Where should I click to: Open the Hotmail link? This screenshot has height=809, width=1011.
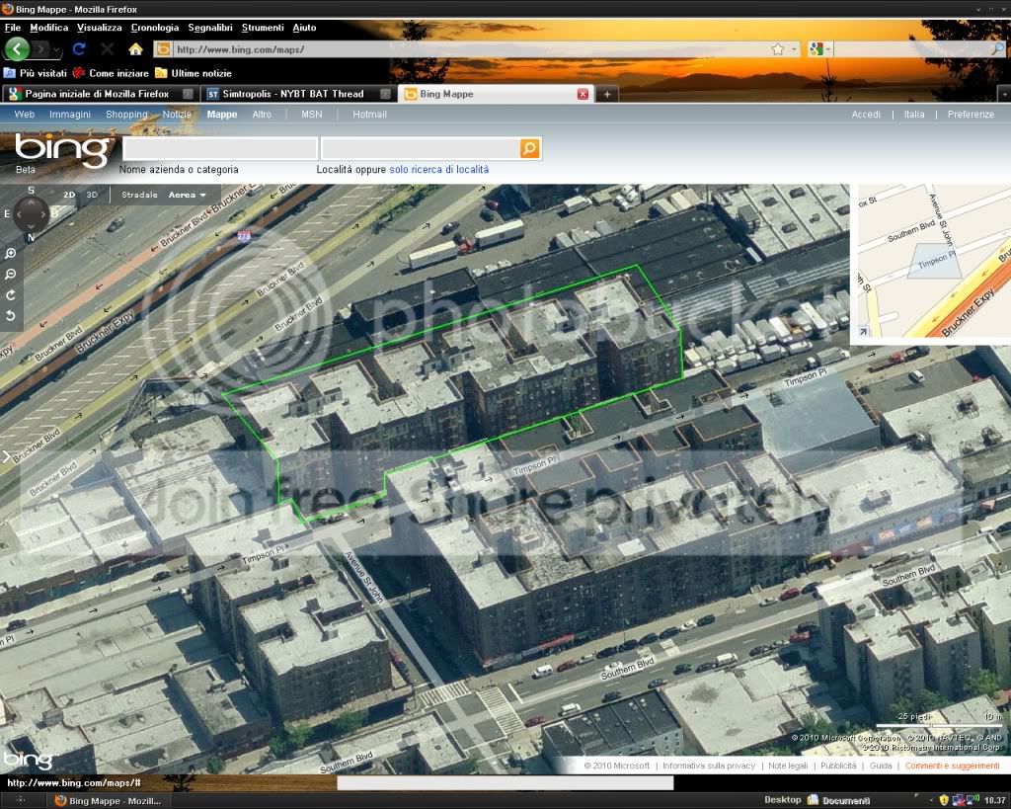click(369, 115)
